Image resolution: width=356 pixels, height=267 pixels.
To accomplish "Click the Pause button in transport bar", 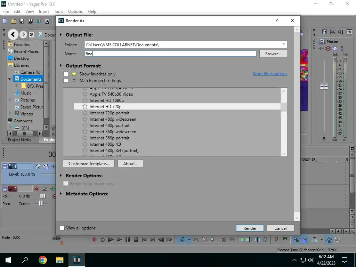I will tap(128, 240).
